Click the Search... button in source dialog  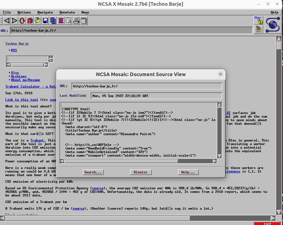(x=93, y=172)
